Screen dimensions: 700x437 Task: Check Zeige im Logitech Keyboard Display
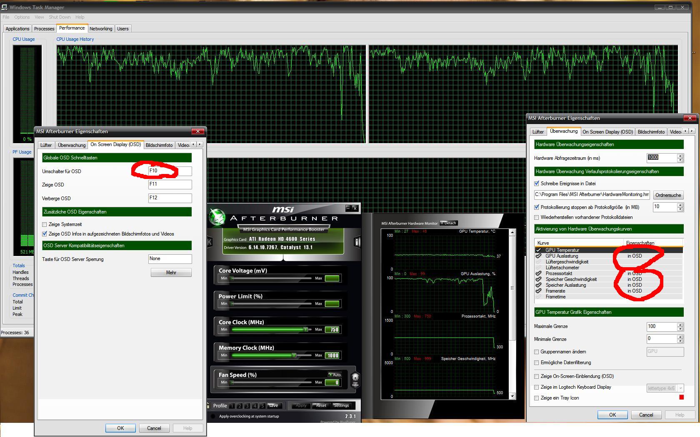coord(537,387)
